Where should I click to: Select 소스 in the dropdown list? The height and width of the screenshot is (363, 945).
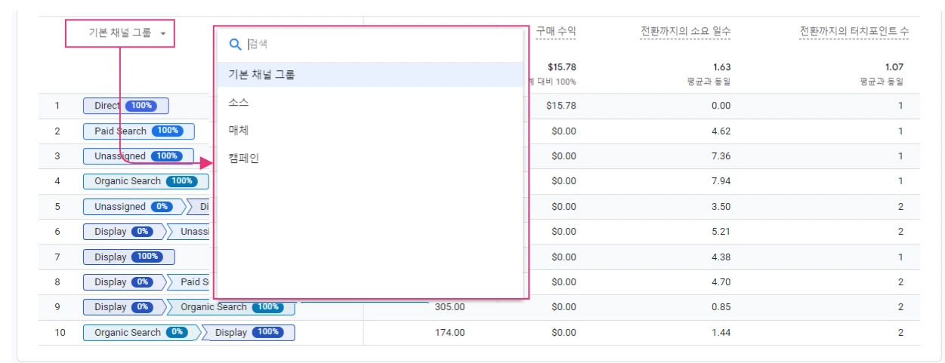click(x=370, y=103)
